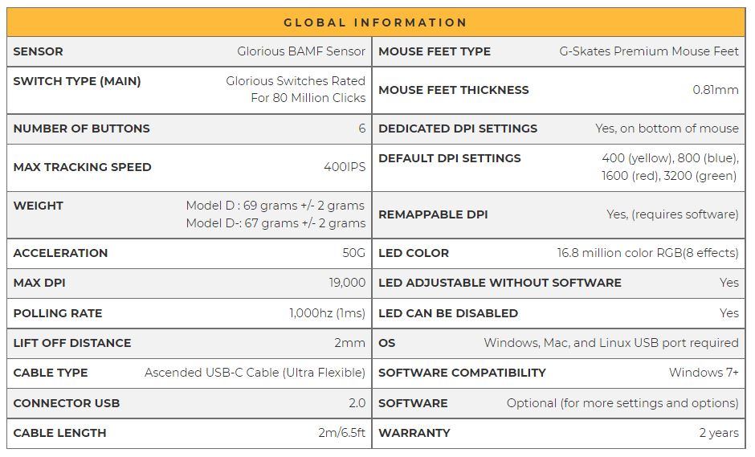Screen dimensions: 755x457
Task: Select the SOFTWARE label in last rows
Action: 413,403
